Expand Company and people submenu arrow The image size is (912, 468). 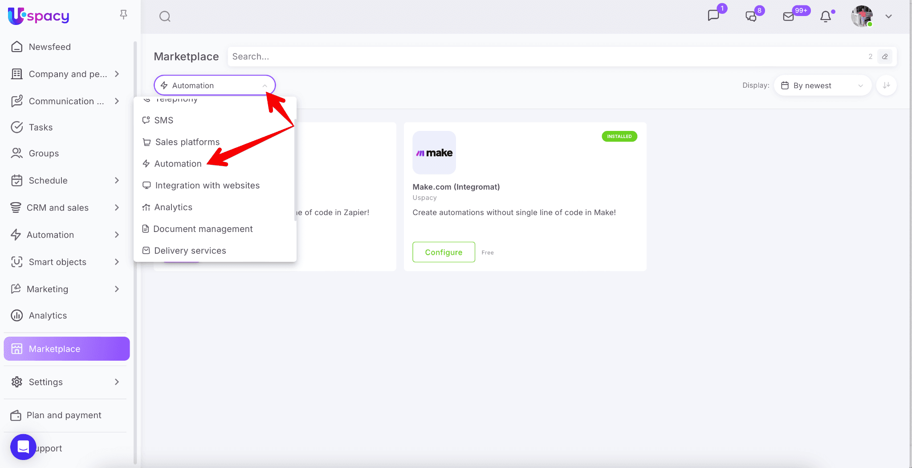[117, 74]
